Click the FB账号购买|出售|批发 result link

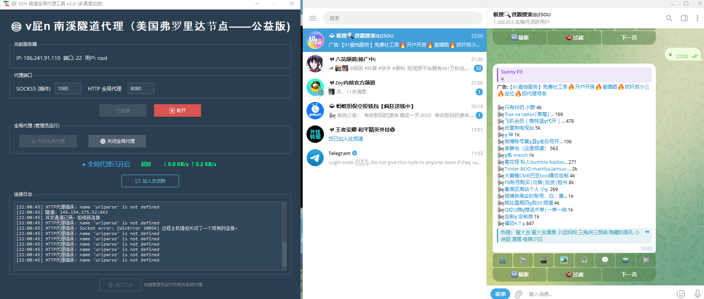[536, 182]
